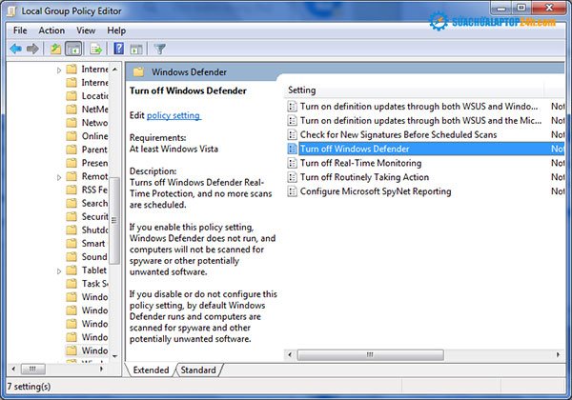Click the Local Group Policy Editor title icon
This screenshot has height=400, width=572.
click(11, 11)
